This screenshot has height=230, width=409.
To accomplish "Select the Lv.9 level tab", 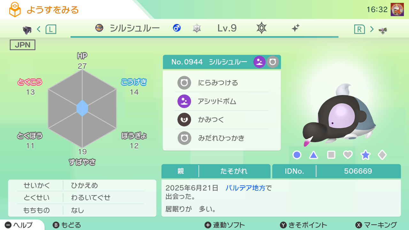I will coord(227,28).
